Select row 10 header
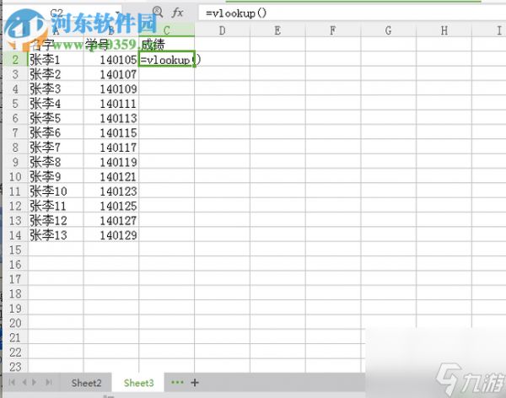The width and height of the screenshot is (506, 398). pyautogui.click(x=15, y=177)
